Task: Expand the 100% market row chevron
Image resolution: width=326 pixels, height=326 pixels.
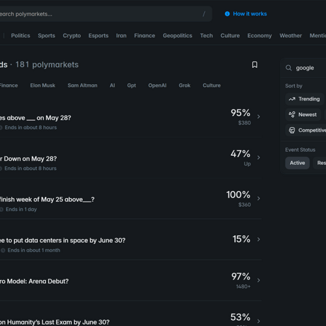Action: click(259, 198)
